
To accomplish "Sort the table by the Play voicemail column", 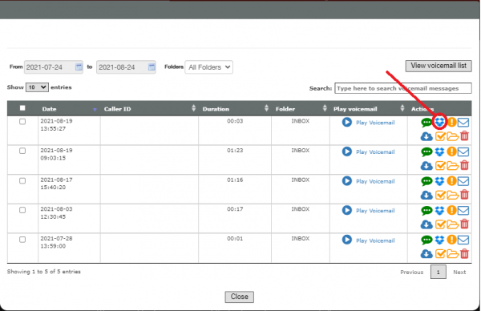I will coord(369,108).
